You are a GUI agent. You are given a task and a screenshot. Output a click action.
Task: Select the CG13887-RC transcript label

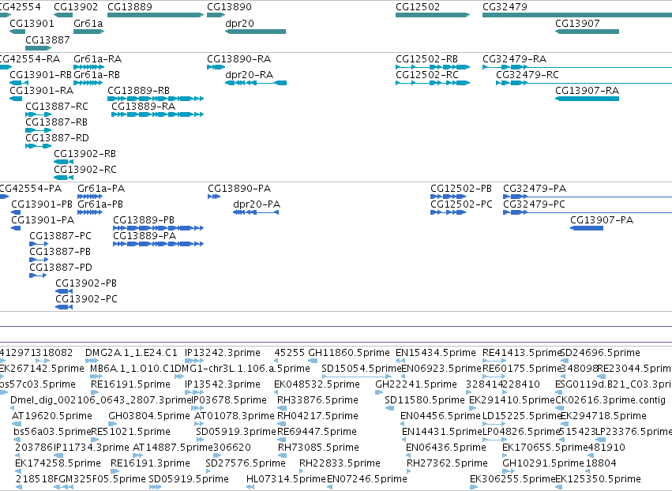pos(57,106)
